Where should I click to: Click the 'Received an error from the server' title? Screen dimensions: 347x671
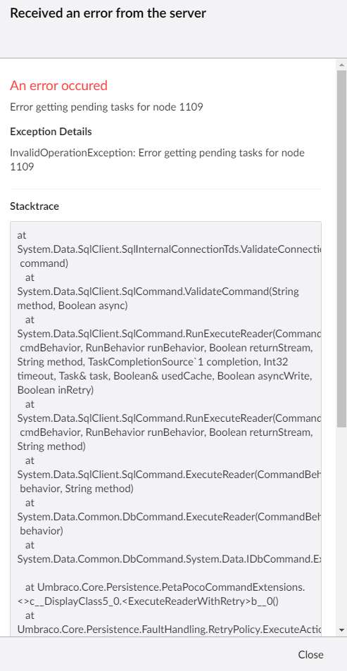(108, 13)
